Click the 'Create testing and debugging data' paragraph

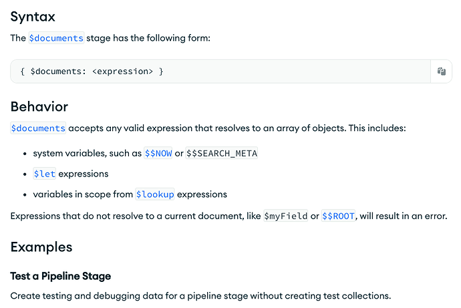[200, 295]
